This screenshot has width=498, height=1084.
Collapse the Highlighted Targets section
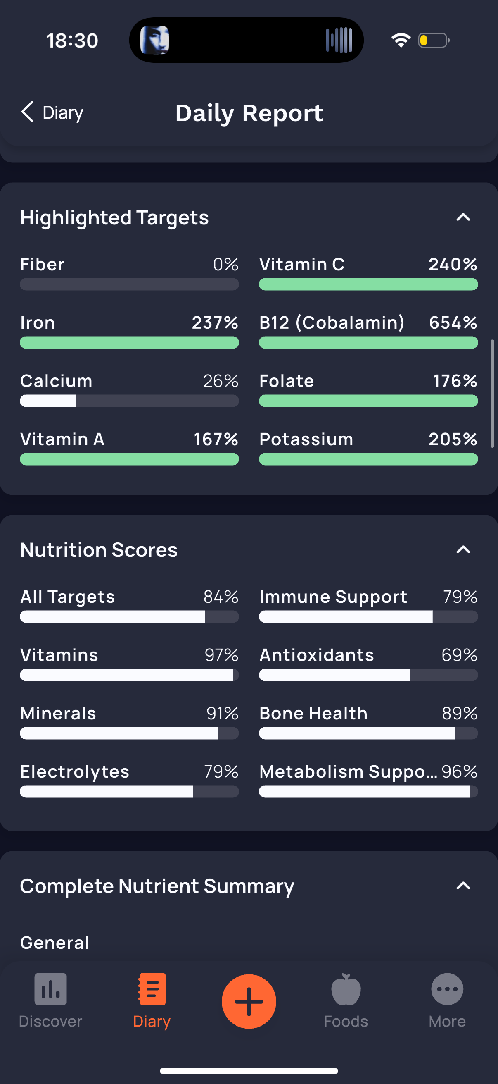click(x=463, y=217)
